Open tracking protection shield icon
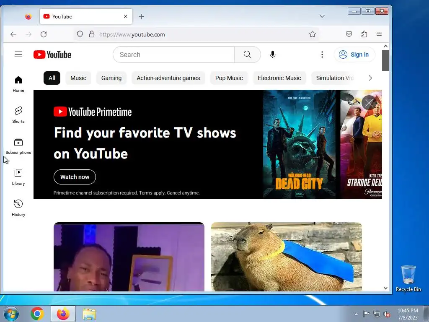The image size is (429, 322). click(x=80, y=34)
